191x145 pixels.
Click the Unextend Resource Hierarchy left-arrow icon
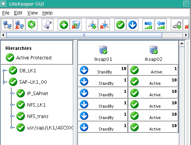pos(160,25)
